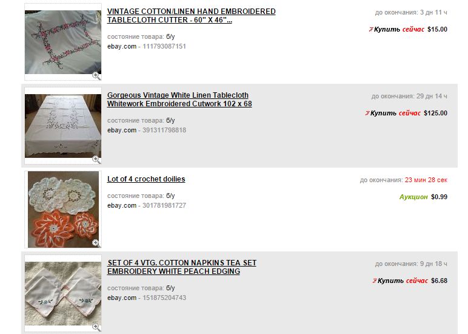Viewport: 468px width, 334px height.
Task: Click the Аукцион $0.99 label
Action: [423, 197]
